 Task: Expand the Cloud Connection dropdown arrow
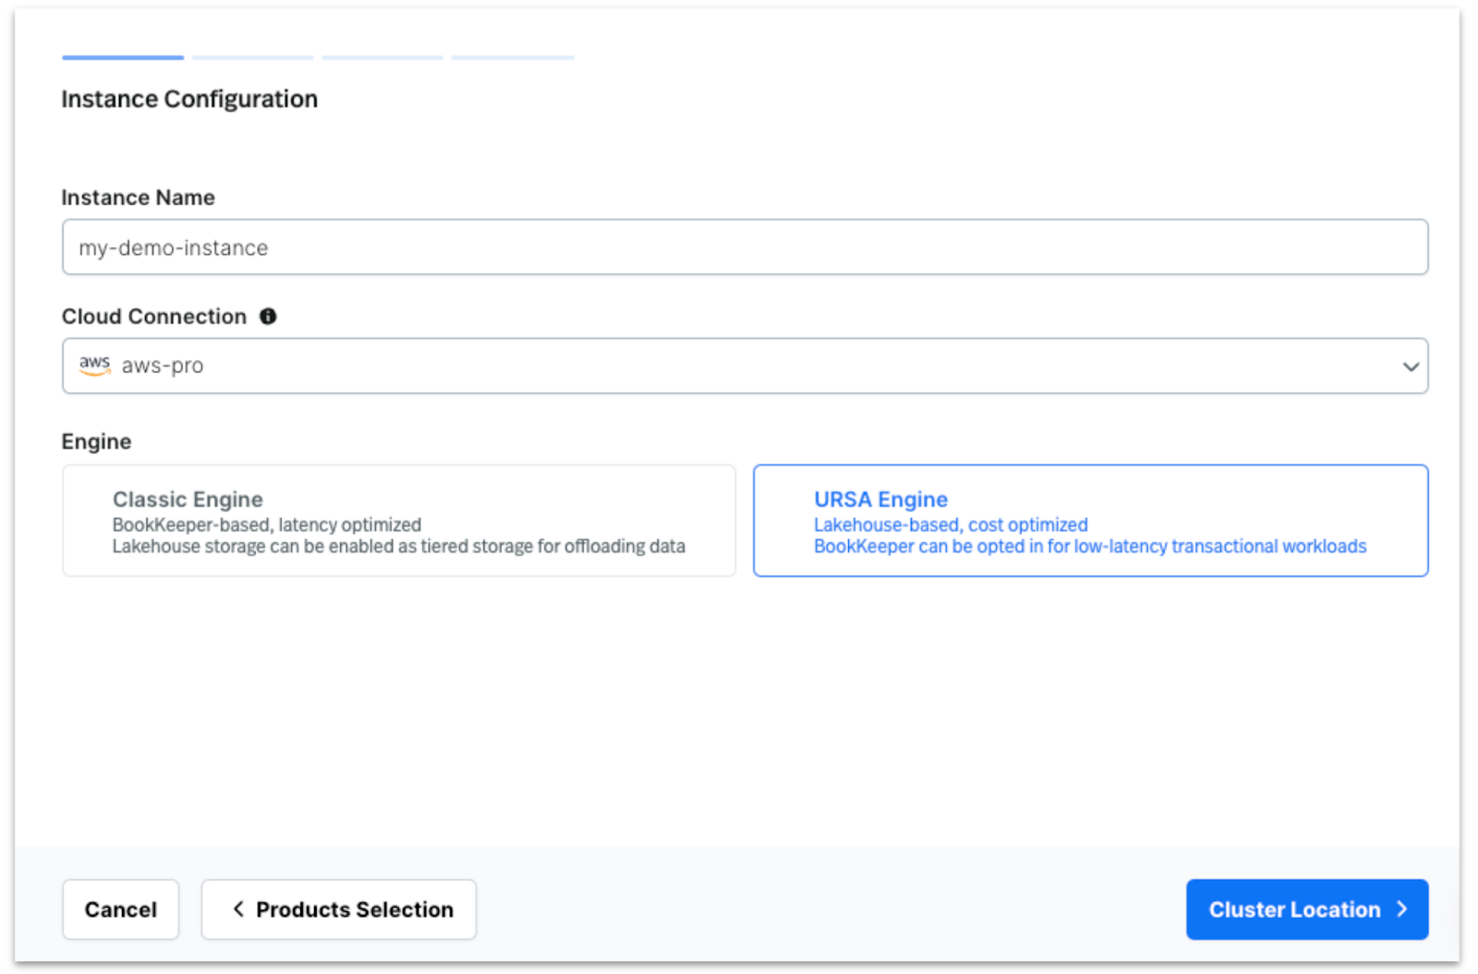1410,367
